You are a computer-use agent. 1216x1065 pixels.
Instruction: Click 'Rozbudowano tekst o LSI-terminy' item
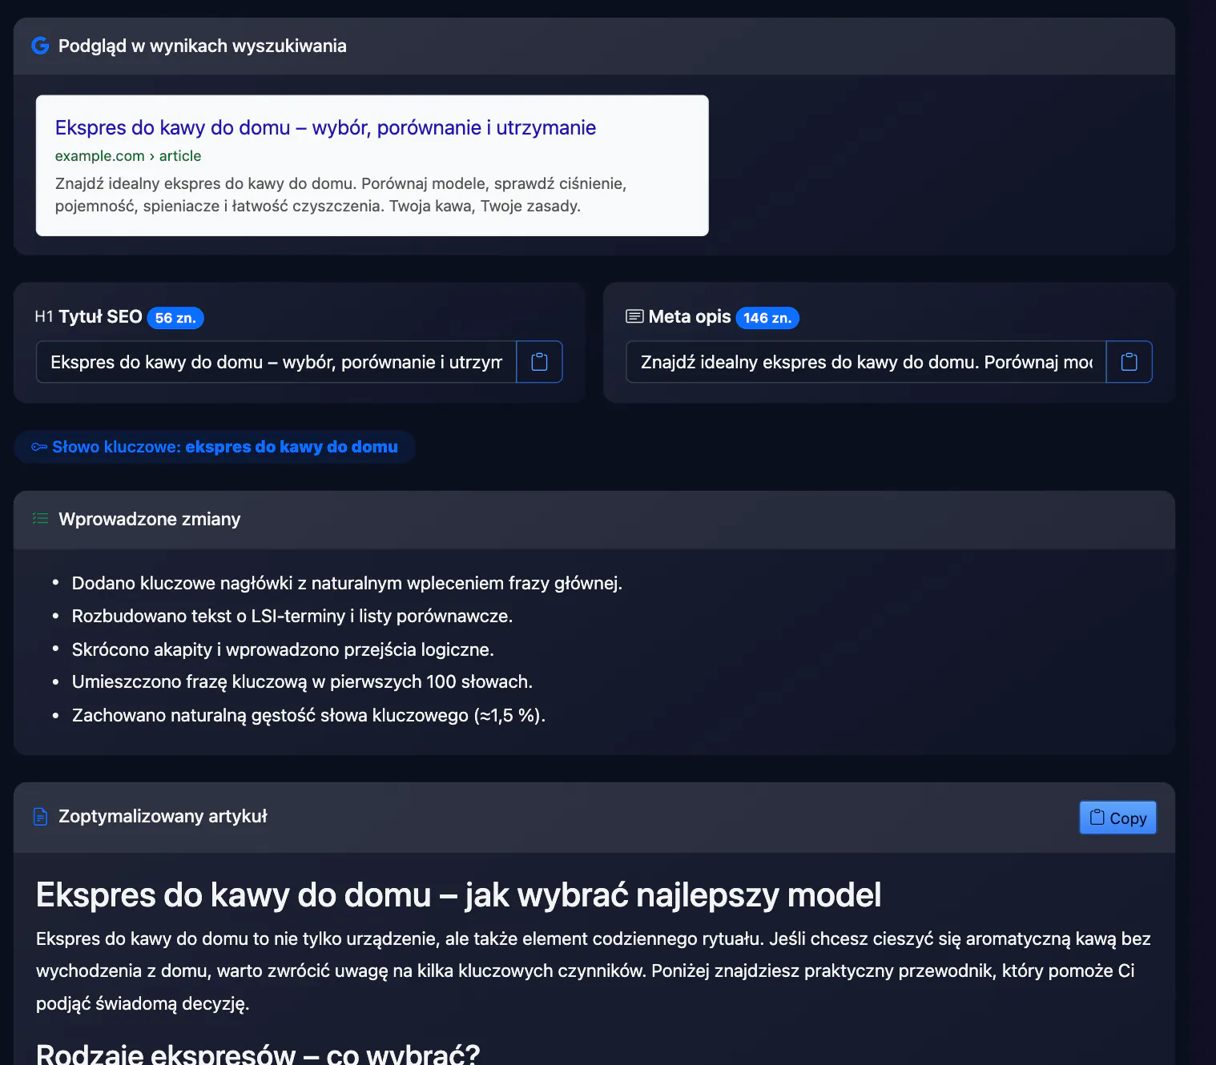[x=292, y=616]
